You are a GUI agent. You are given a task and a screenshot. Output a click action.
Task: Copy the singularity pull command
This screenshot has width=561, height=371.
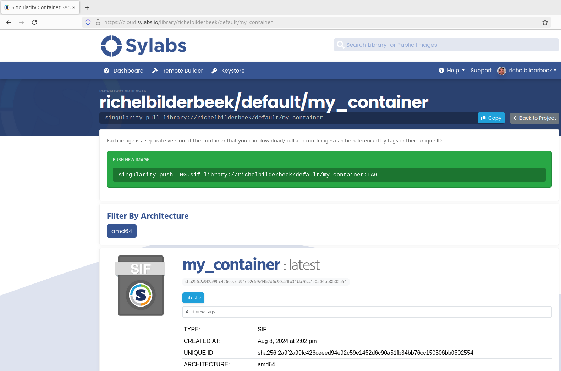coord(491,118)
